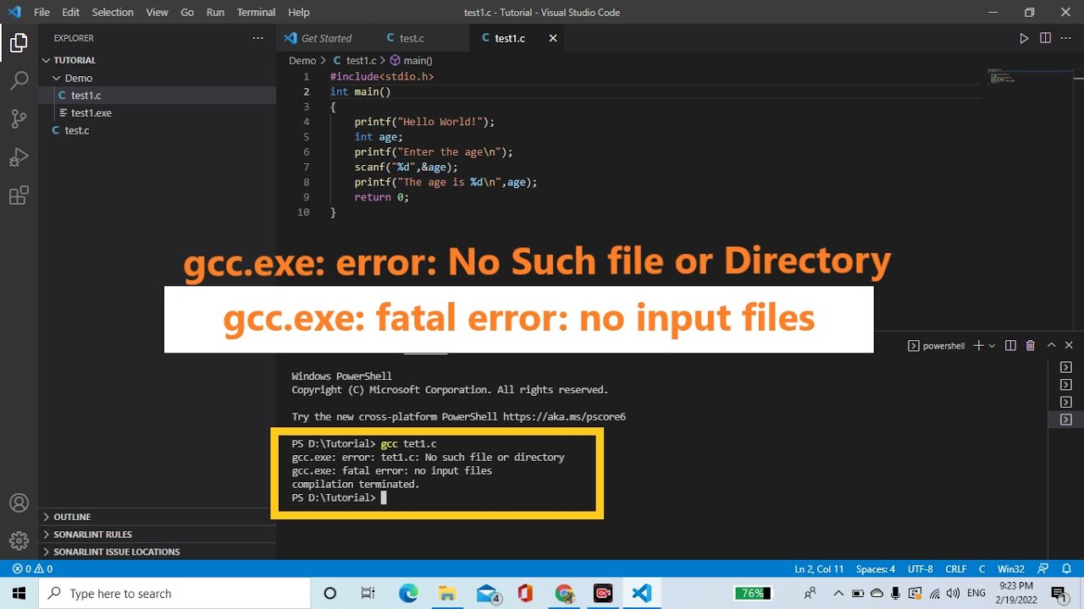The height and width of the screenshot is (609, 1084).
Task: Open the https://aka.ms/pscore6 link in terminal
Action: [x=564, y=417]
